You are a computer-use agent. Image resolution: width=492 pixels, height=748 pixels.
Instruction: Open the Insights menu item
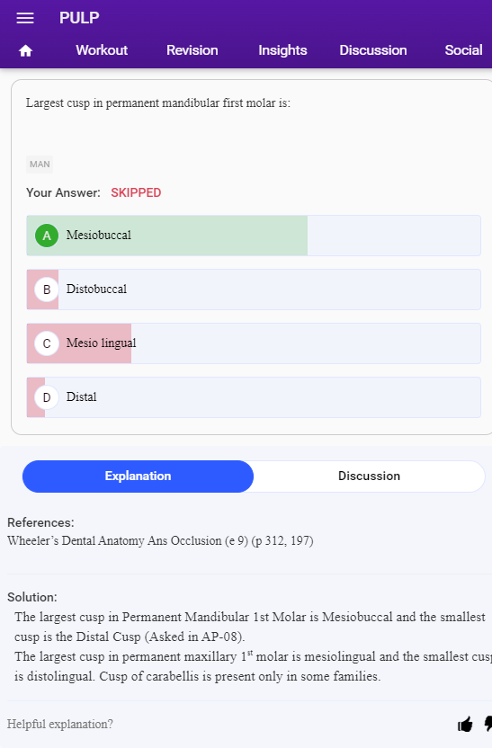pyautogui.click(x=282, y=50)
